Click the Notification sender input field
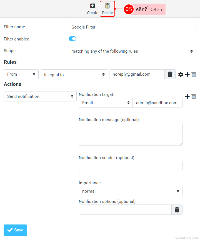 131,166
